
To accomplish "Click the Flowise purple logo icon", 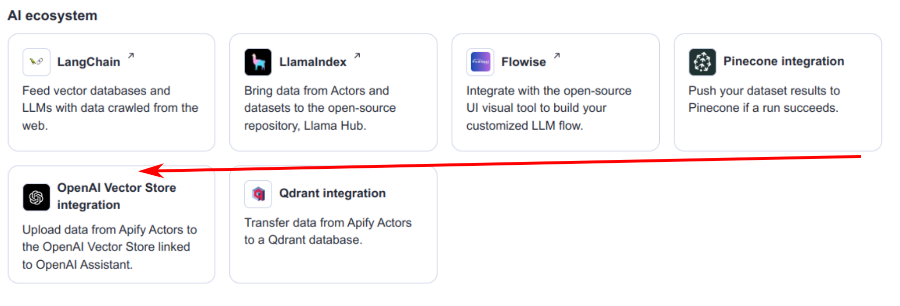I will [480, 62].
